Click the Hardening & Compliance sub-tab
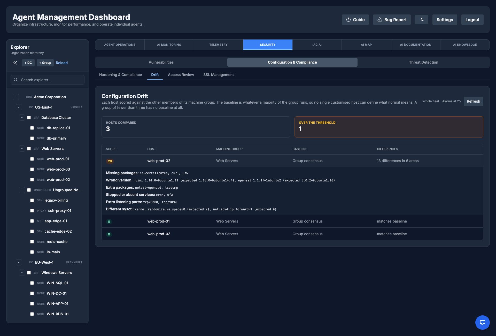This screenshot has height=336, width=496. point(120,75)
